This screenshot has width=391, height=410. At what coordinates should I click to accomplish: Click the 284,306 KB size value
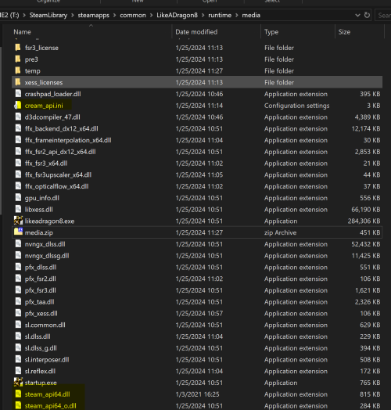(x=364, y=221)
